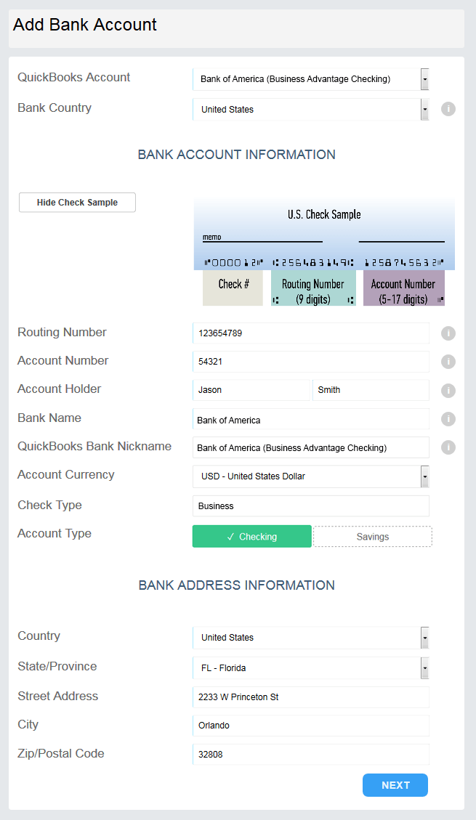Expand the Bank Country dropdown

pyautogui.click(x=311, y=109)
